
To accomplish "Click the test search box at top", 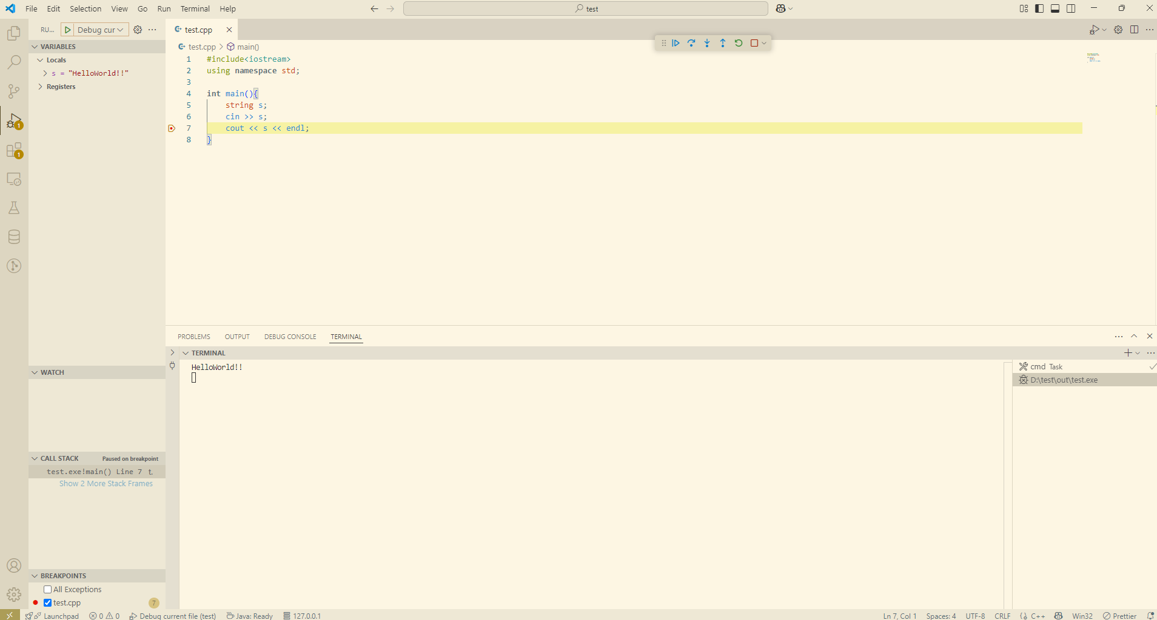I will (x=584, y=8).
